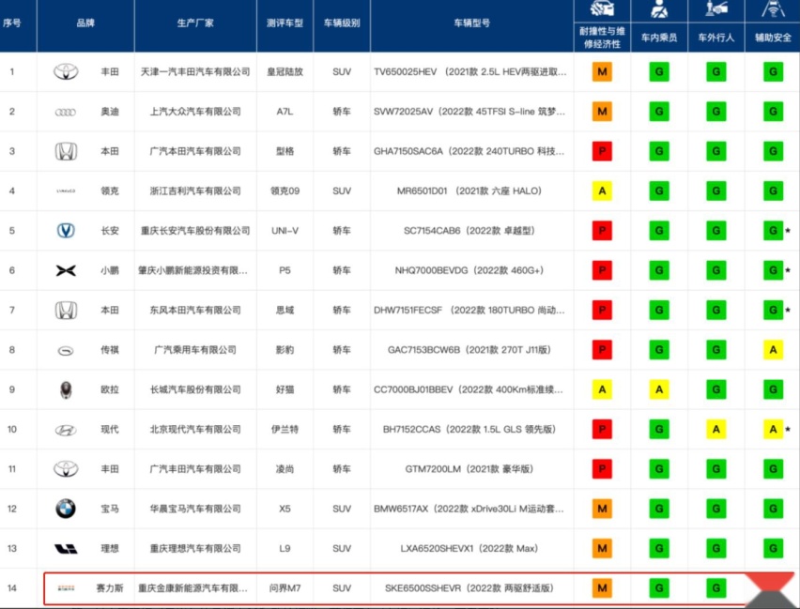Click the A7L model name cell
The height and width of the screenshot is (609, 800).
tap(285, 112)
